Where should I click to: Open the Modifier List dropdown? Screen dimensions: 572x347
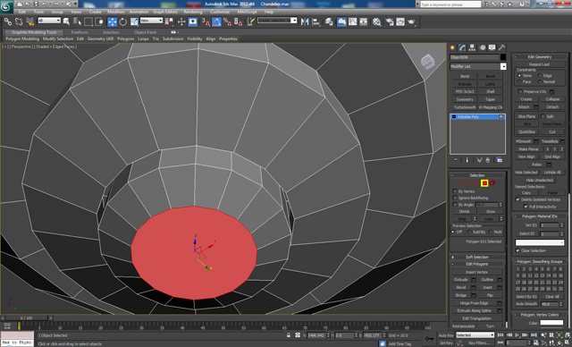[478, 66]
